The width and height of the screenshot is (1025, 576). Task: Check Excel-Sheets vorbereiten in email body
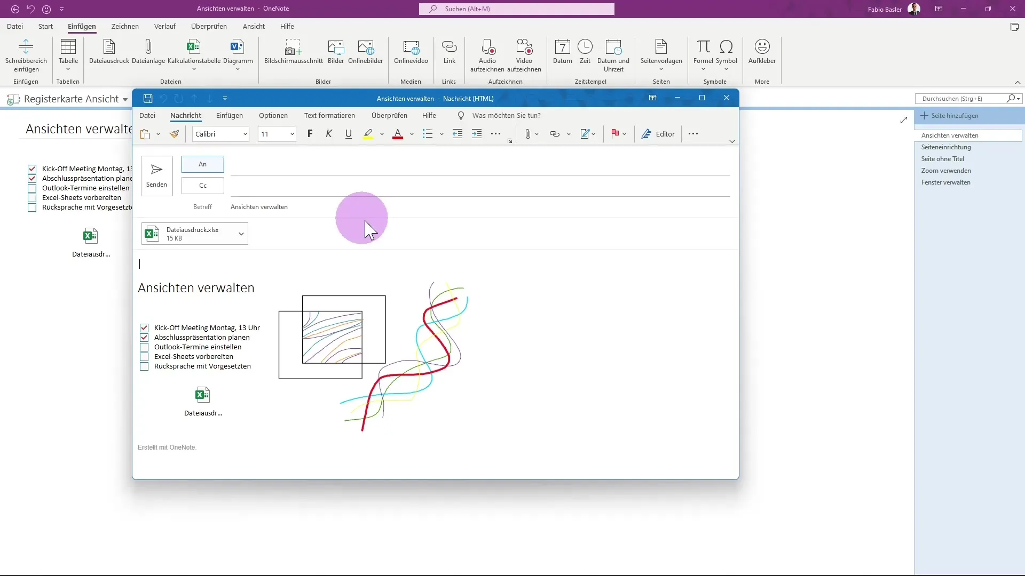click(x=144, y=357)
